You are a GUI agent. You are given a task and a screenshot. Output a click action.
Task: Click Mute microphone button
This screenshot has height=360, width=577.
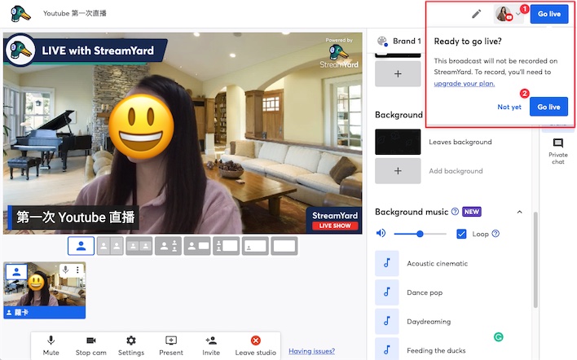51,345
